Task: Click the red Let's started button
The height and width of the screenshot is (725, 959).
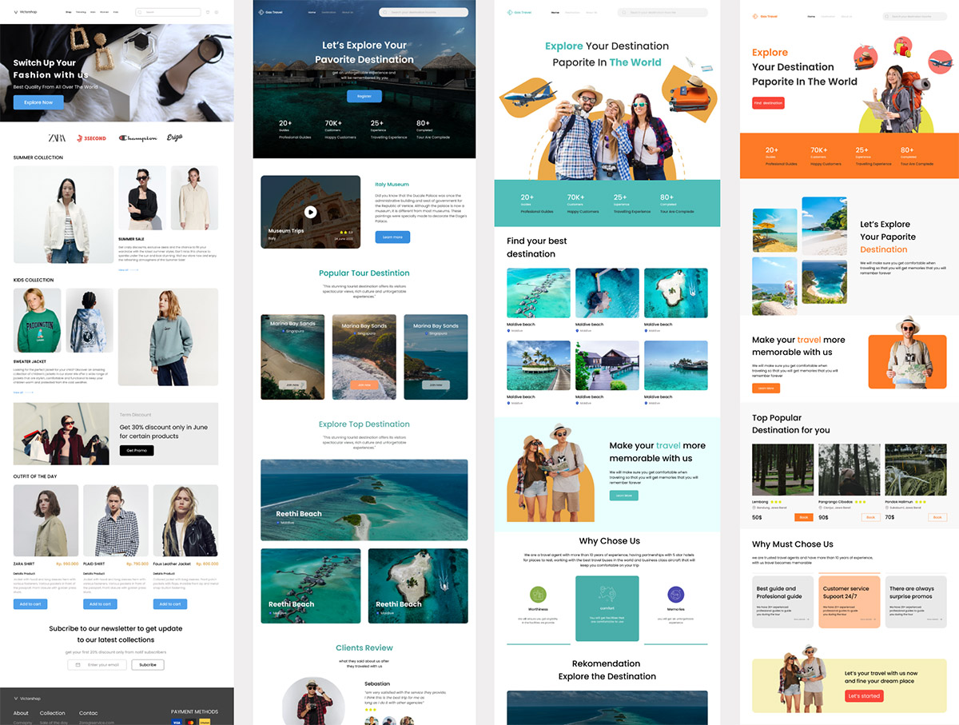Action: pos(864,696)
